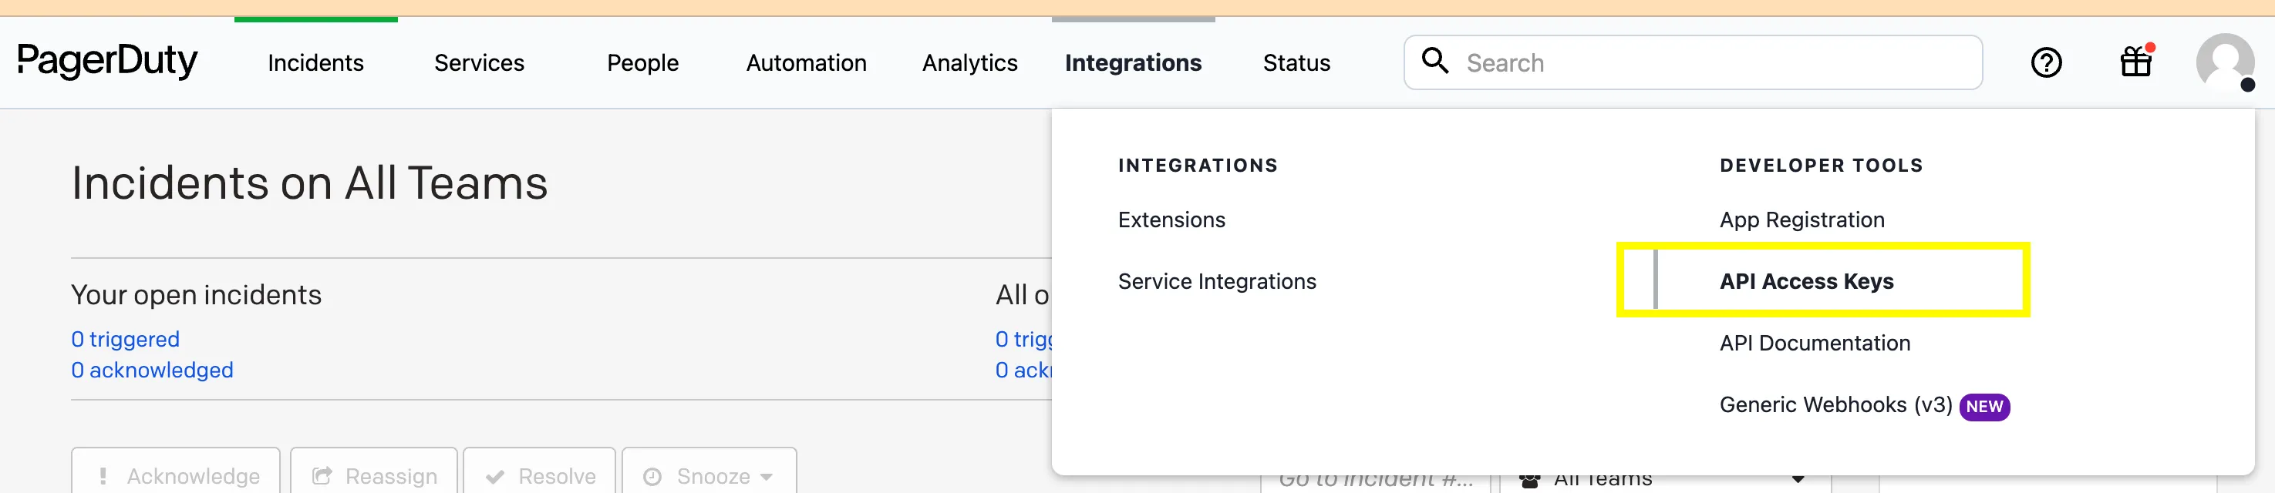This screenshot has width=2275, height=493.
Task: Open the gift box what's new icon
Action: tap(2135, 62)
